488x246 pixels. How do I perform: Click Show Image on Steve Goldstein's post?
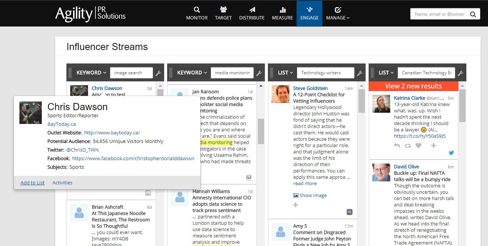[310, 195]
